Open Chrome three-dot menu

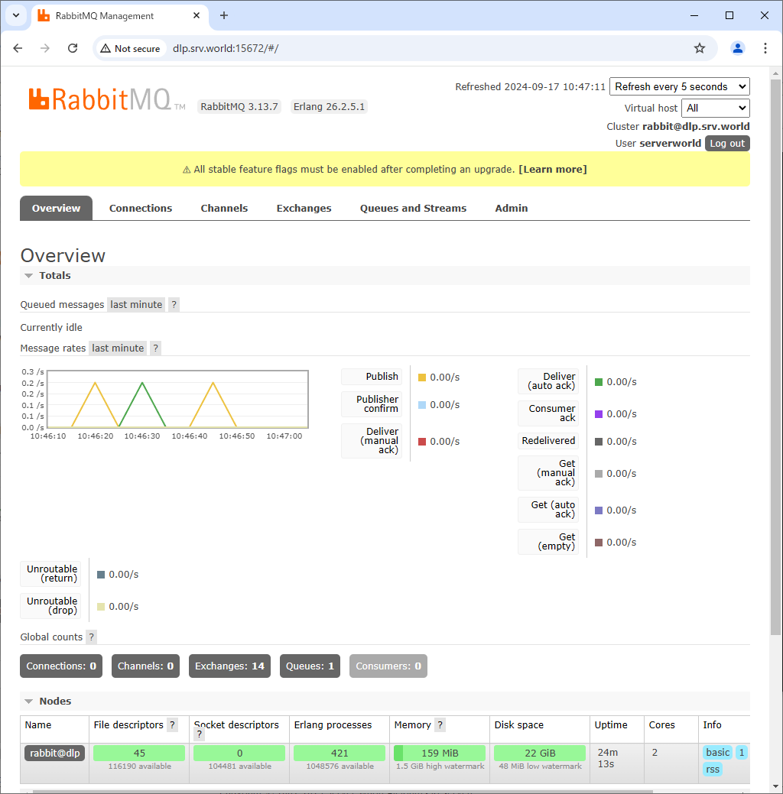[x=765, y=48]
